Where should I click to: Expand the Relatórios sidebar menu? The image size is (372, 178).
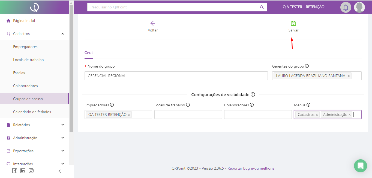click(x=63, y=125)
